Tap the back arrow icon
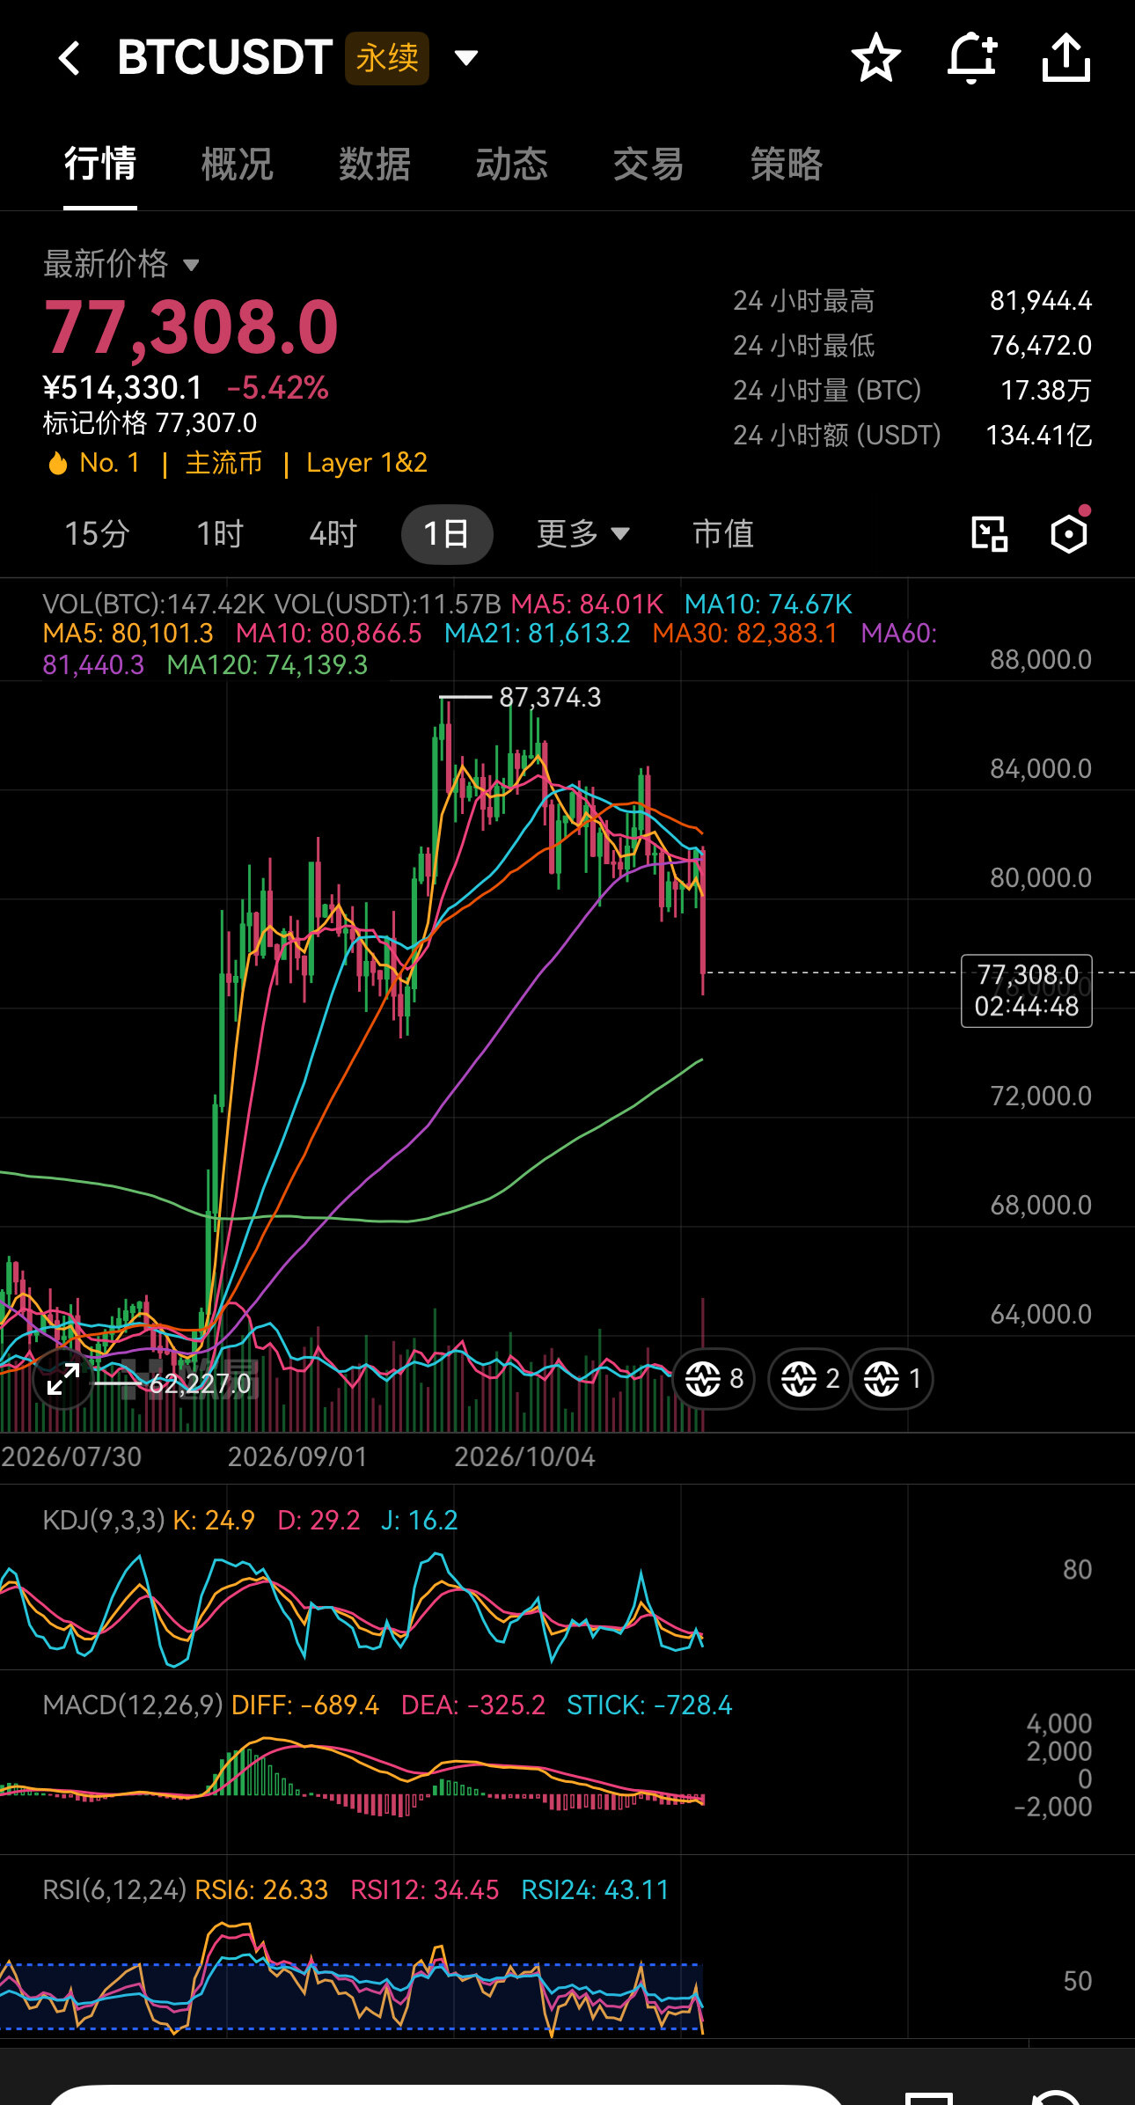The image size is (1135, 2105). (70, 59)
